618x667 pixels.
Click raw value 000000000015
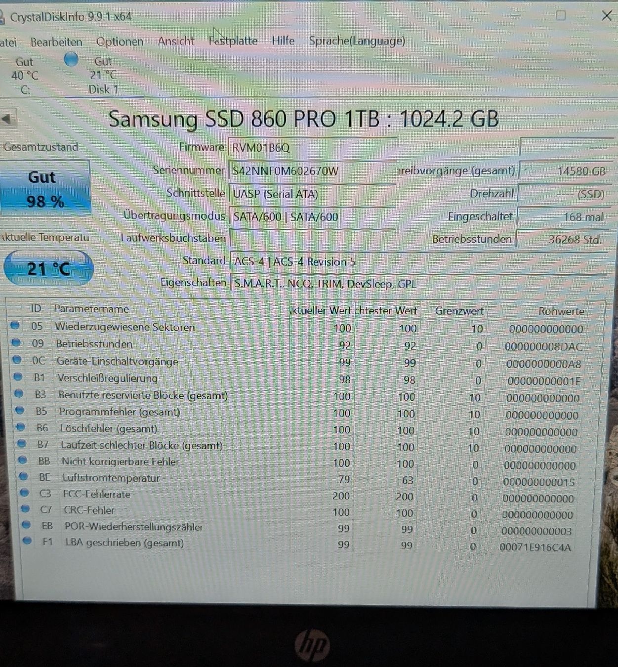tap(539, 482)
